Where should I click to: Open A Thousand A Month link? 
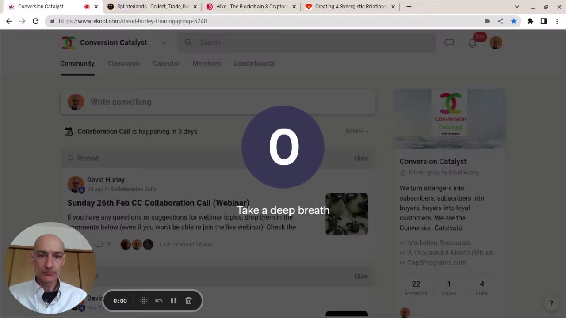click(451, 253)
